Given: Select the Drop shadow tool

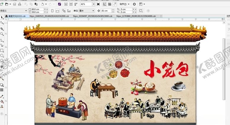Looking at the screenshot, I should pos(2,85).
